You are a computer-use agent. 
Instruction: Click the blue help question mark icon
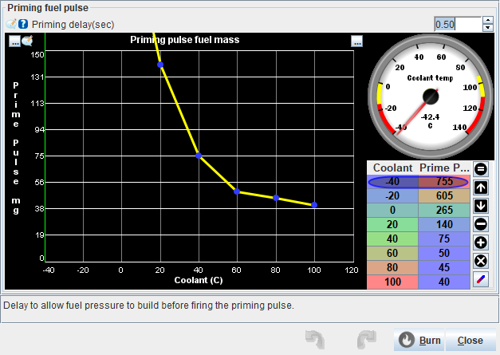point(23,24)
